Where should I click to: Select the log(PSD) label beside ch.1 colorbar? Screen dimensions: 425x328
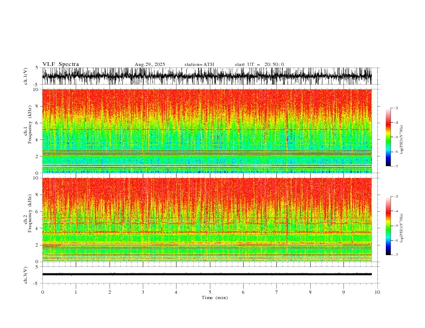tap(401, 140)
